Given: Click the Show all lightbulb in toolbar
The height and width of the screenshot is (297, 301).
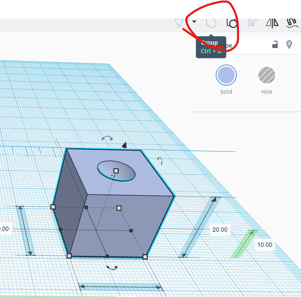Looking at the screenshot, I should [179, 23].
